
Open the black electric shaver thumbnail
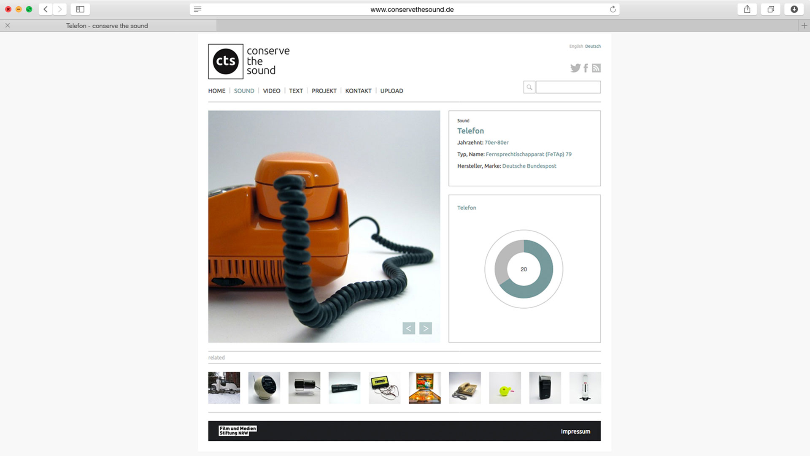point(545,388)
